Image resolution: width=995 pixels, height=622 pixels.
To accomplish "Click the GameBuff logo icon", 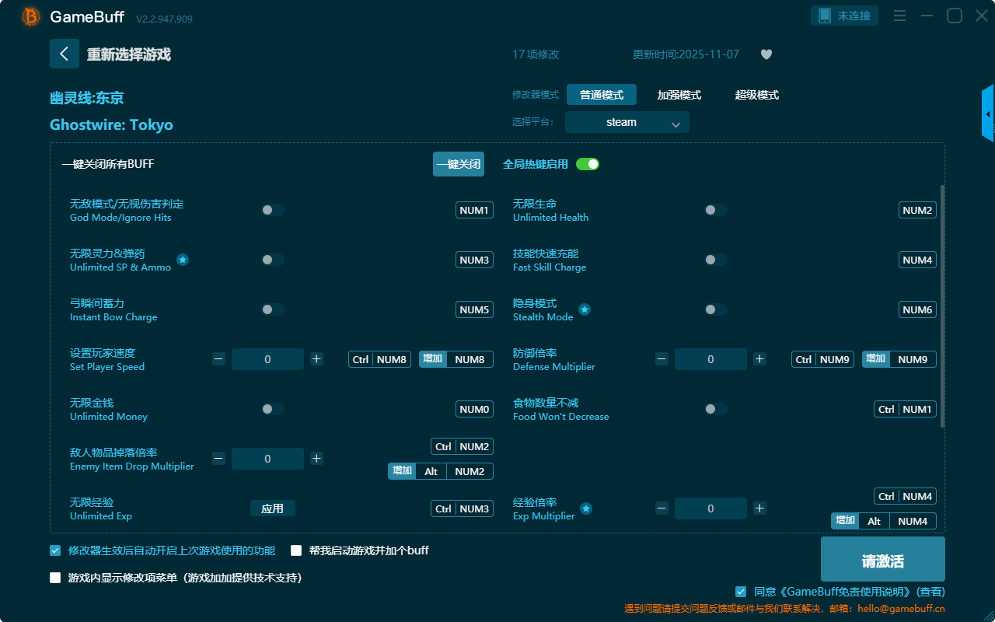I will coord(31,16).
